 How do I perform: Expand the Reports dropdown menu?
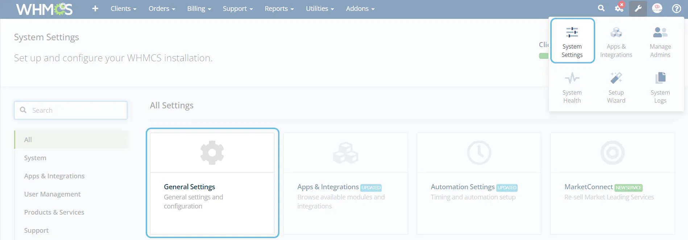click(x=279, y=9)
